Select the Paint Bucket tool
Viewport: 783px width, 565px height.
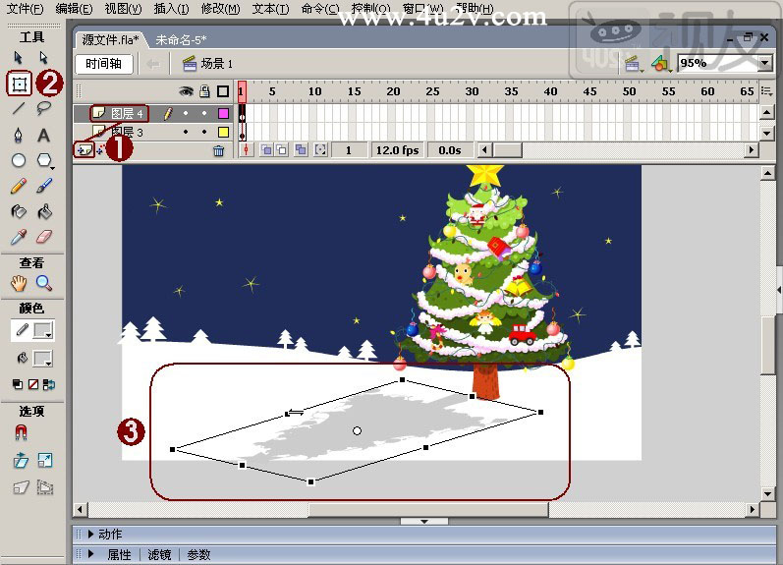pyautogui.click(x=43, y=211)
